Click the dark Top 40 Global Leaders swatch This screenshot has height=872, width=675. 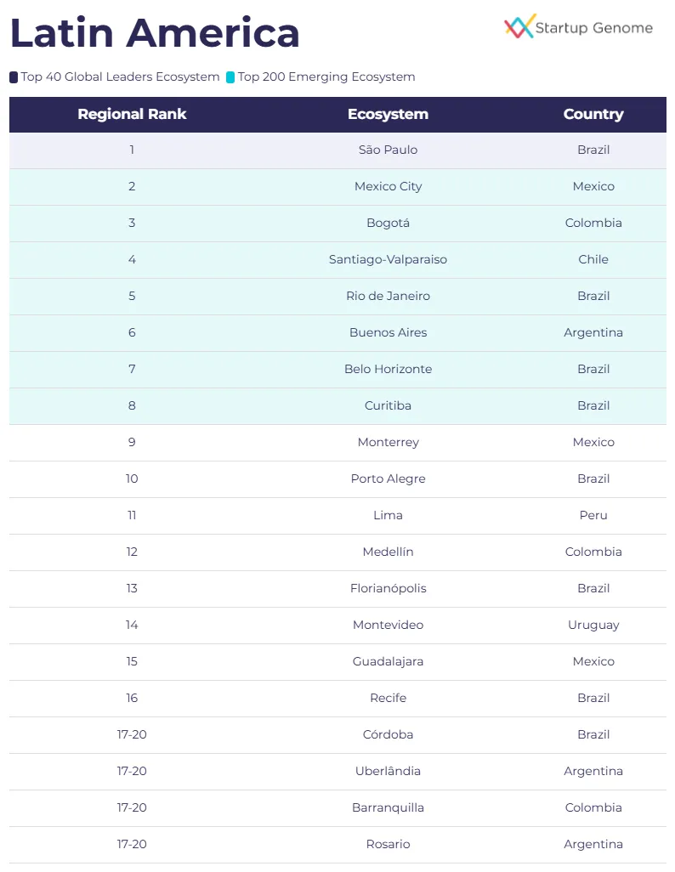14,77
